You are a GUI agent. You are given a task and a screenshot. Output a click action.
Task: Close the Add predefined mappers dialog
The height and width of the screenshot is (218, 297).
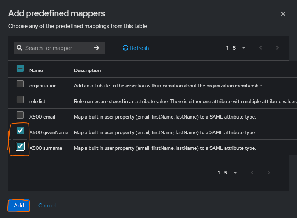click(x=283, y=14)
